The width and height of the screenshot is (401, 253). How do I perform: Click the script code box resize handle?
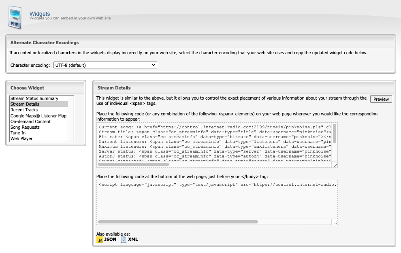(x=335, y=222)
